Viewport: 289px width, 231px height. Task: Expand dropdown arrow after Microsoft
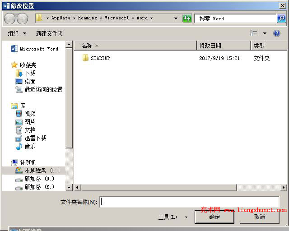click(133, 18)
